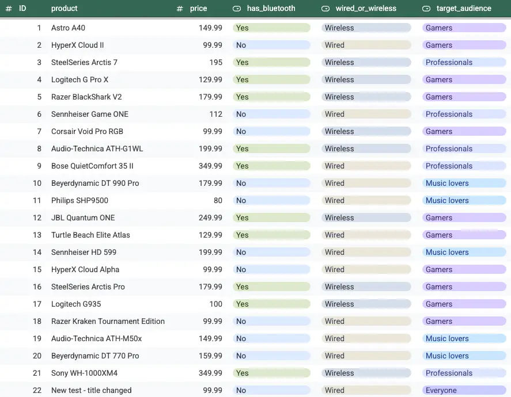Click the price 159.99 for Beyerdynamic DT 770 Pro
The height and width of the screenshot is (397, 511).
(x=210, y=356)
